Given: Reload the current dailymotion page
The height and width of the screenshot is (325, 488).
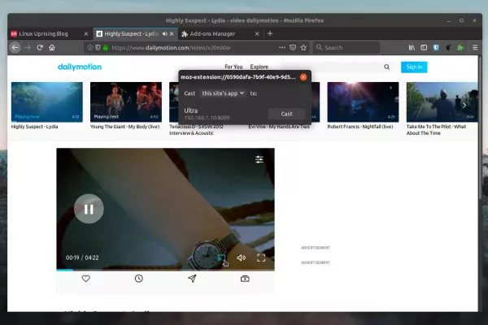Looking at the screenshot, I should click(x=40, y=48).
